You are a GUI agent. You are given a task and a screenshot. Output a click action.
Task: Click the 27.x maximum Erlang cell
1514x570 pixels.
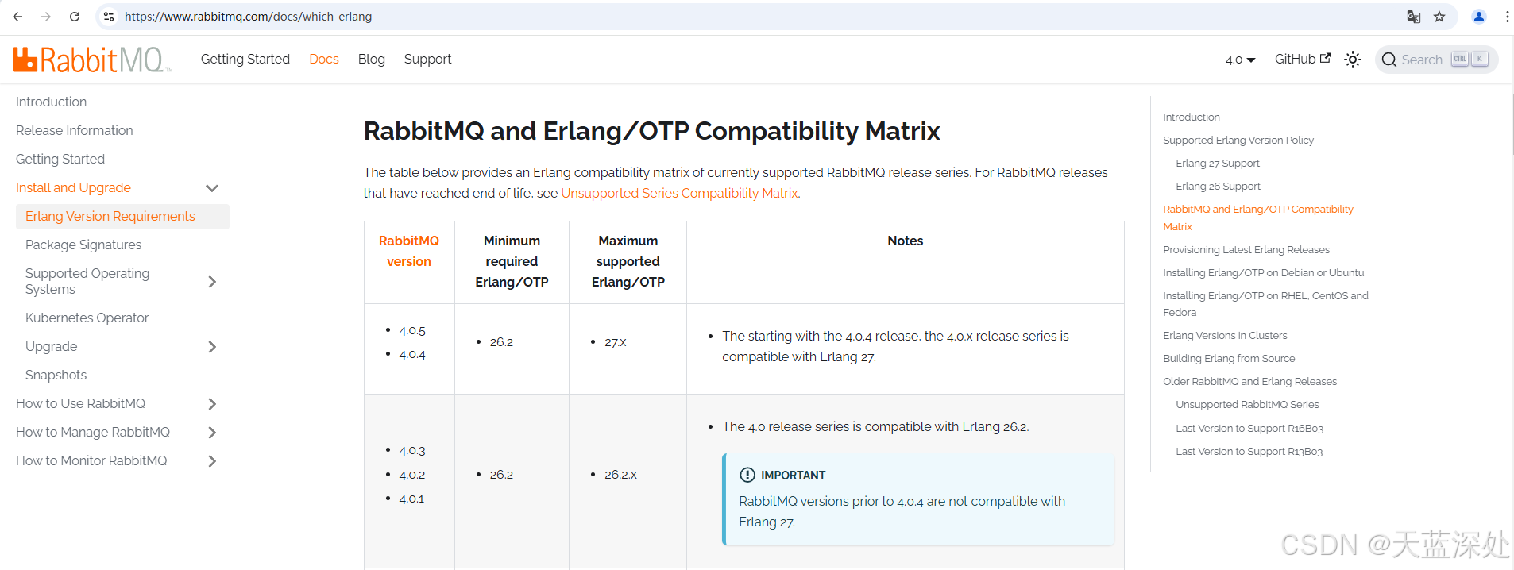(615, 342)
